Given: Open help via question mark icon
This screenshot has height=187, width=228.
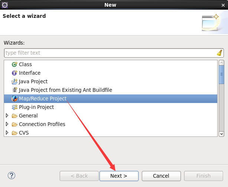Looking at the screenshot, I should point(12,175).
